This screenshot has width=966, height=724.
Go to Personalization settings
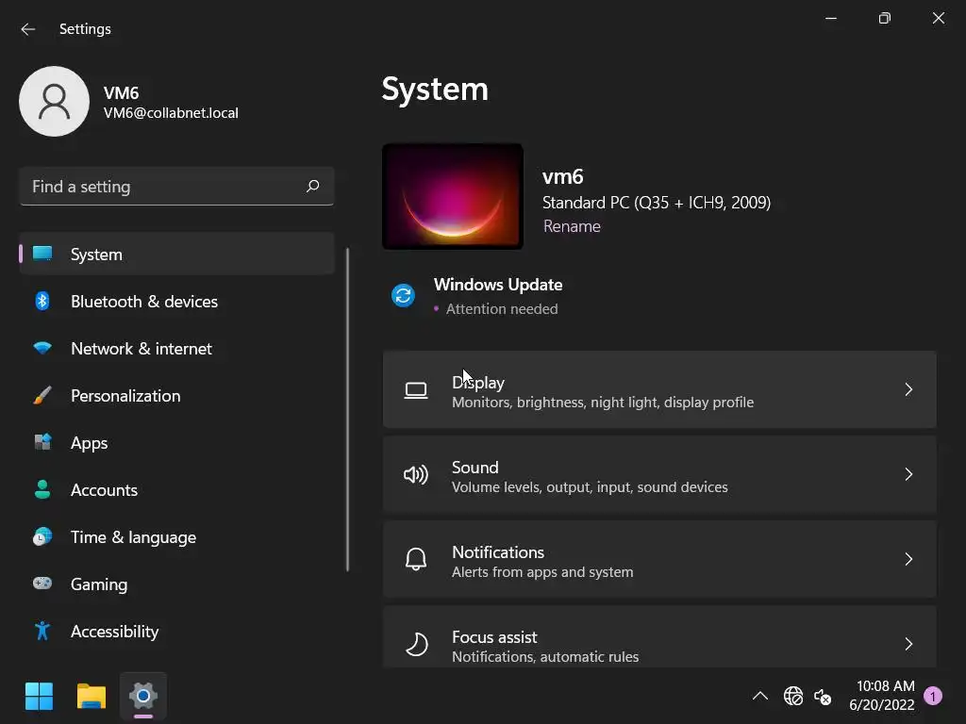click(x=176, y=395)
